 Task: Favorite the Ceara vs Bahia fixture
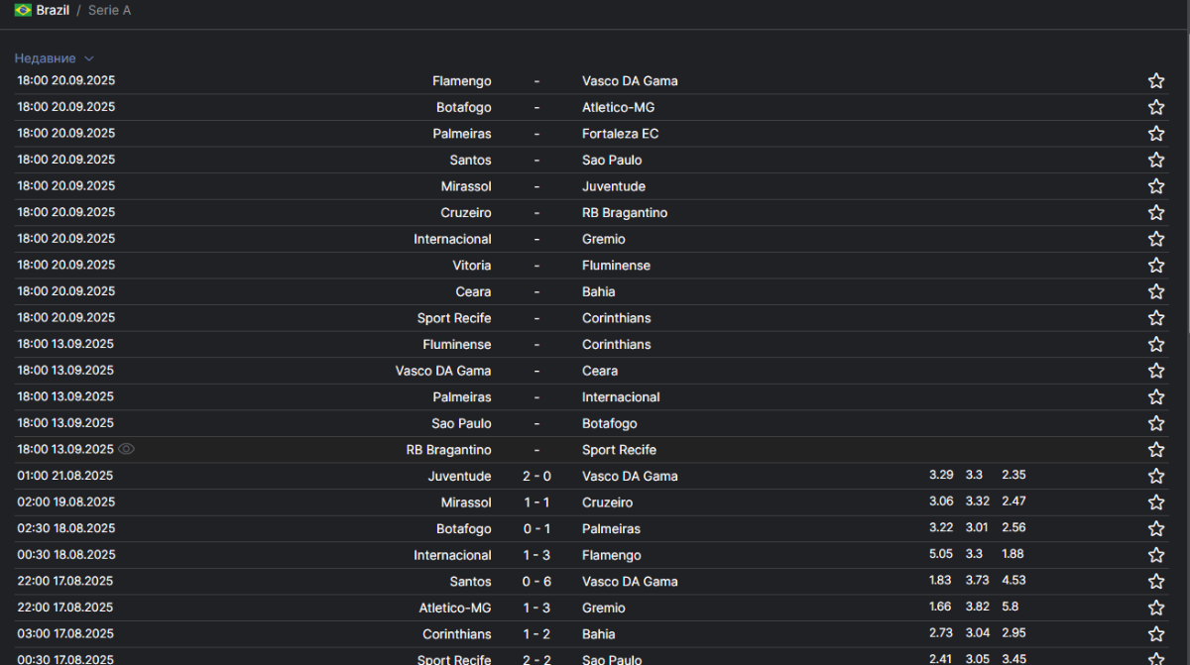point(1155,291)
